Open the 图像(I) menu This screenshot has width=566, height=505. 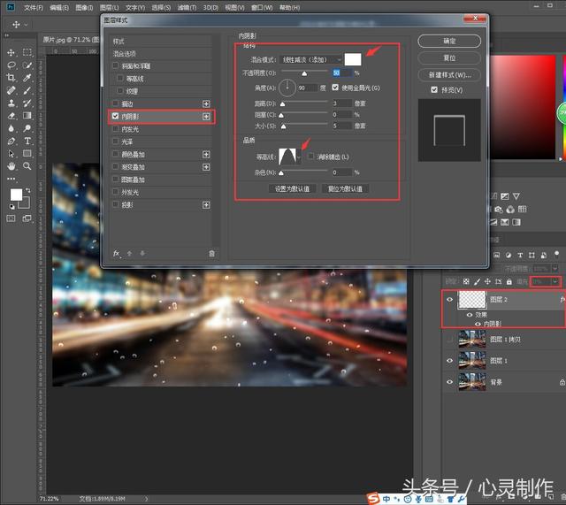coord(84,7)
